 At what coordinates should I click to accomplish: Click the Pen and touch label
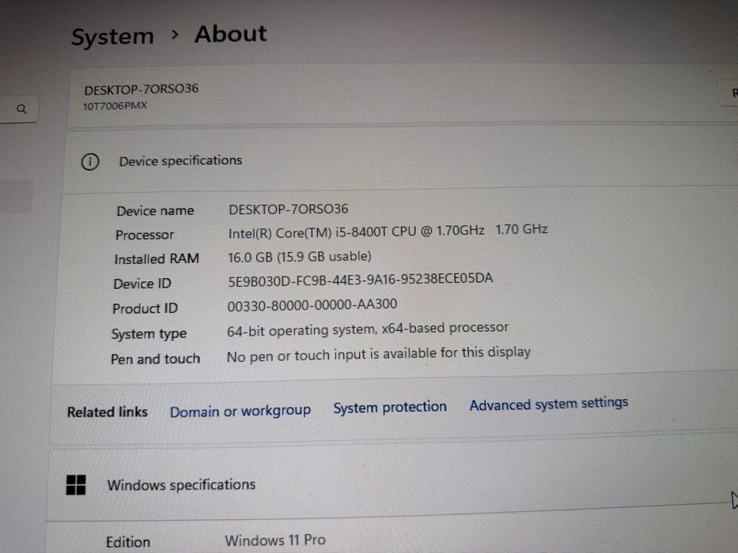155,359
